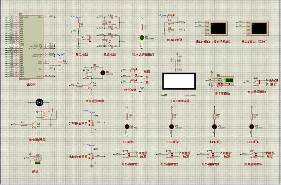Select the green LED D1
281x185 pixels.
pos(142,37)
